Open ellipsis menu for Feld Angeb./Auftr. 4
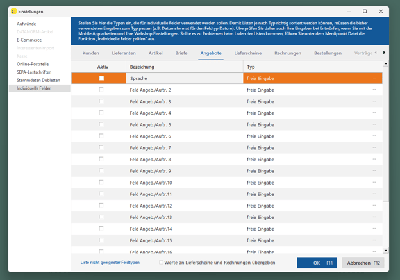 click(x=374, y=113)
